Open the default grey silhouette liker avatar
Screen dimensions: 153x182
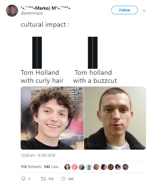(x=89, y=167)
